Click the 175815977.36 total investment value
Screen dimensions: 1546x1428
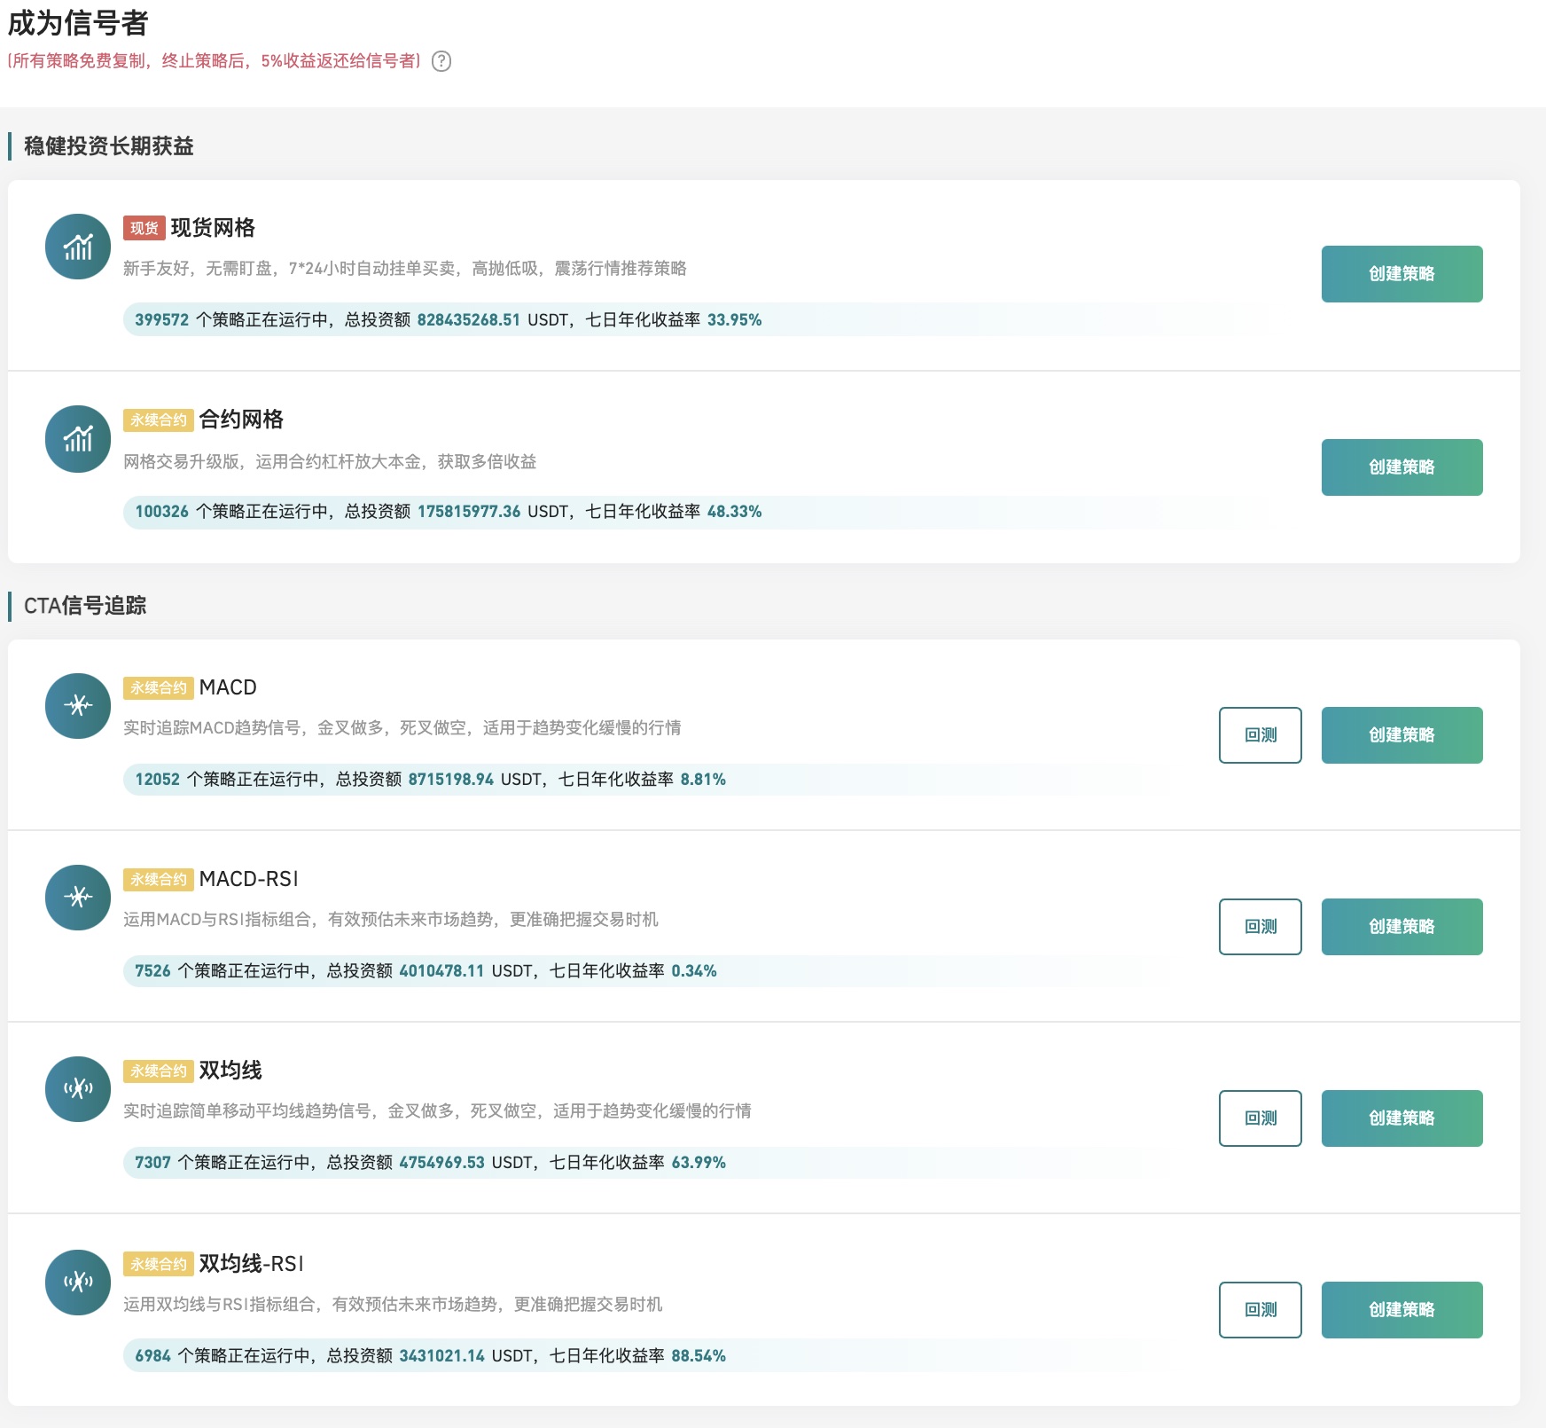(469, 512)
